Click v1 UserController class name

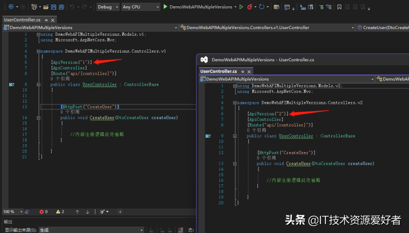click(99, 84)
